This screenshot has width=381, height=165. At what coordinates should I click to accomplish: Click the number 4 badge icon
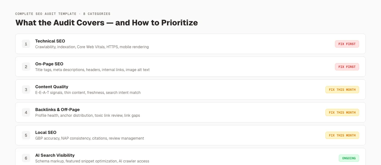[26, 112]
